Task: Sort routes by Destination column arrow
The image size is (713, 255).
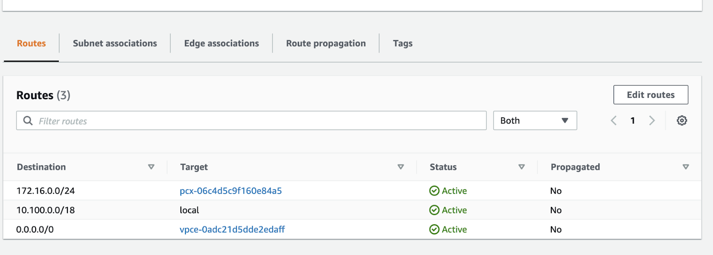Action: [151, 167]
